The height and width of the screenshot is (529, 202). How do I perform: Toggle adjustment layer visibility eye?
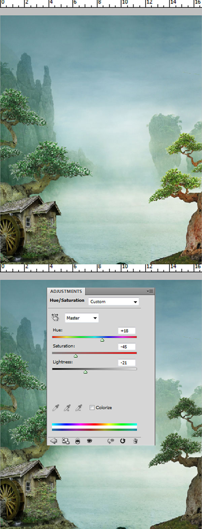(89, 441)
